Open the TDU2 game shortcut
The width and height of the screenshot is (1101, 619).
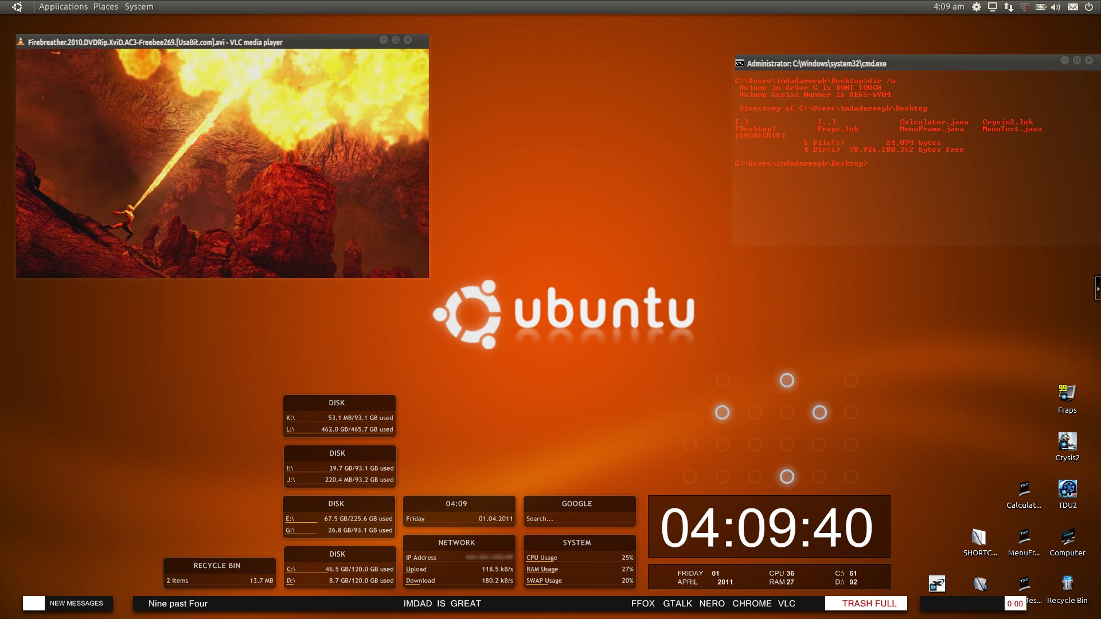pos(1067,489)
